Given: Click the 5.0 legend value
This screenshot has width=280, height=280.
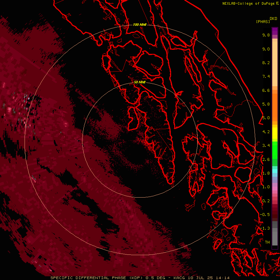Looking at the screenshot, I should 266,118.
